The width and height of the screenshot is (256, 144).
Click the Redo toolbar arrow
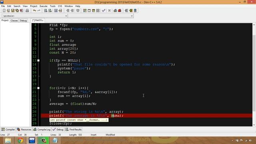point(39,11)
